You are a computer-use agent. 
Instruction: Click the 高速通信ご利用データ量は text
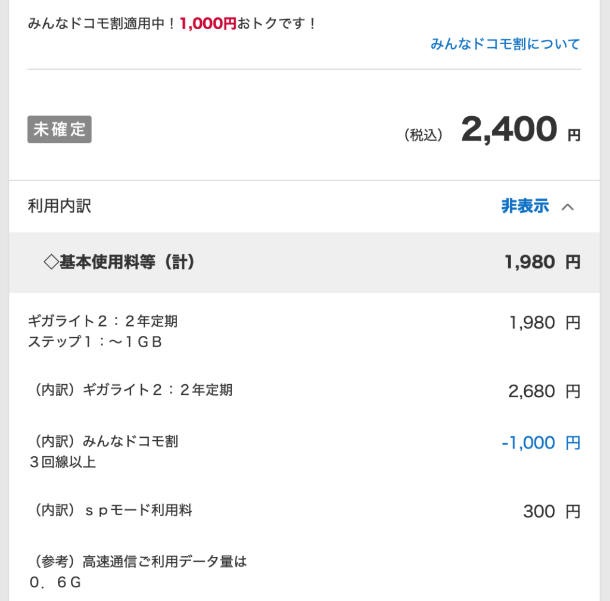pos(164,562)
